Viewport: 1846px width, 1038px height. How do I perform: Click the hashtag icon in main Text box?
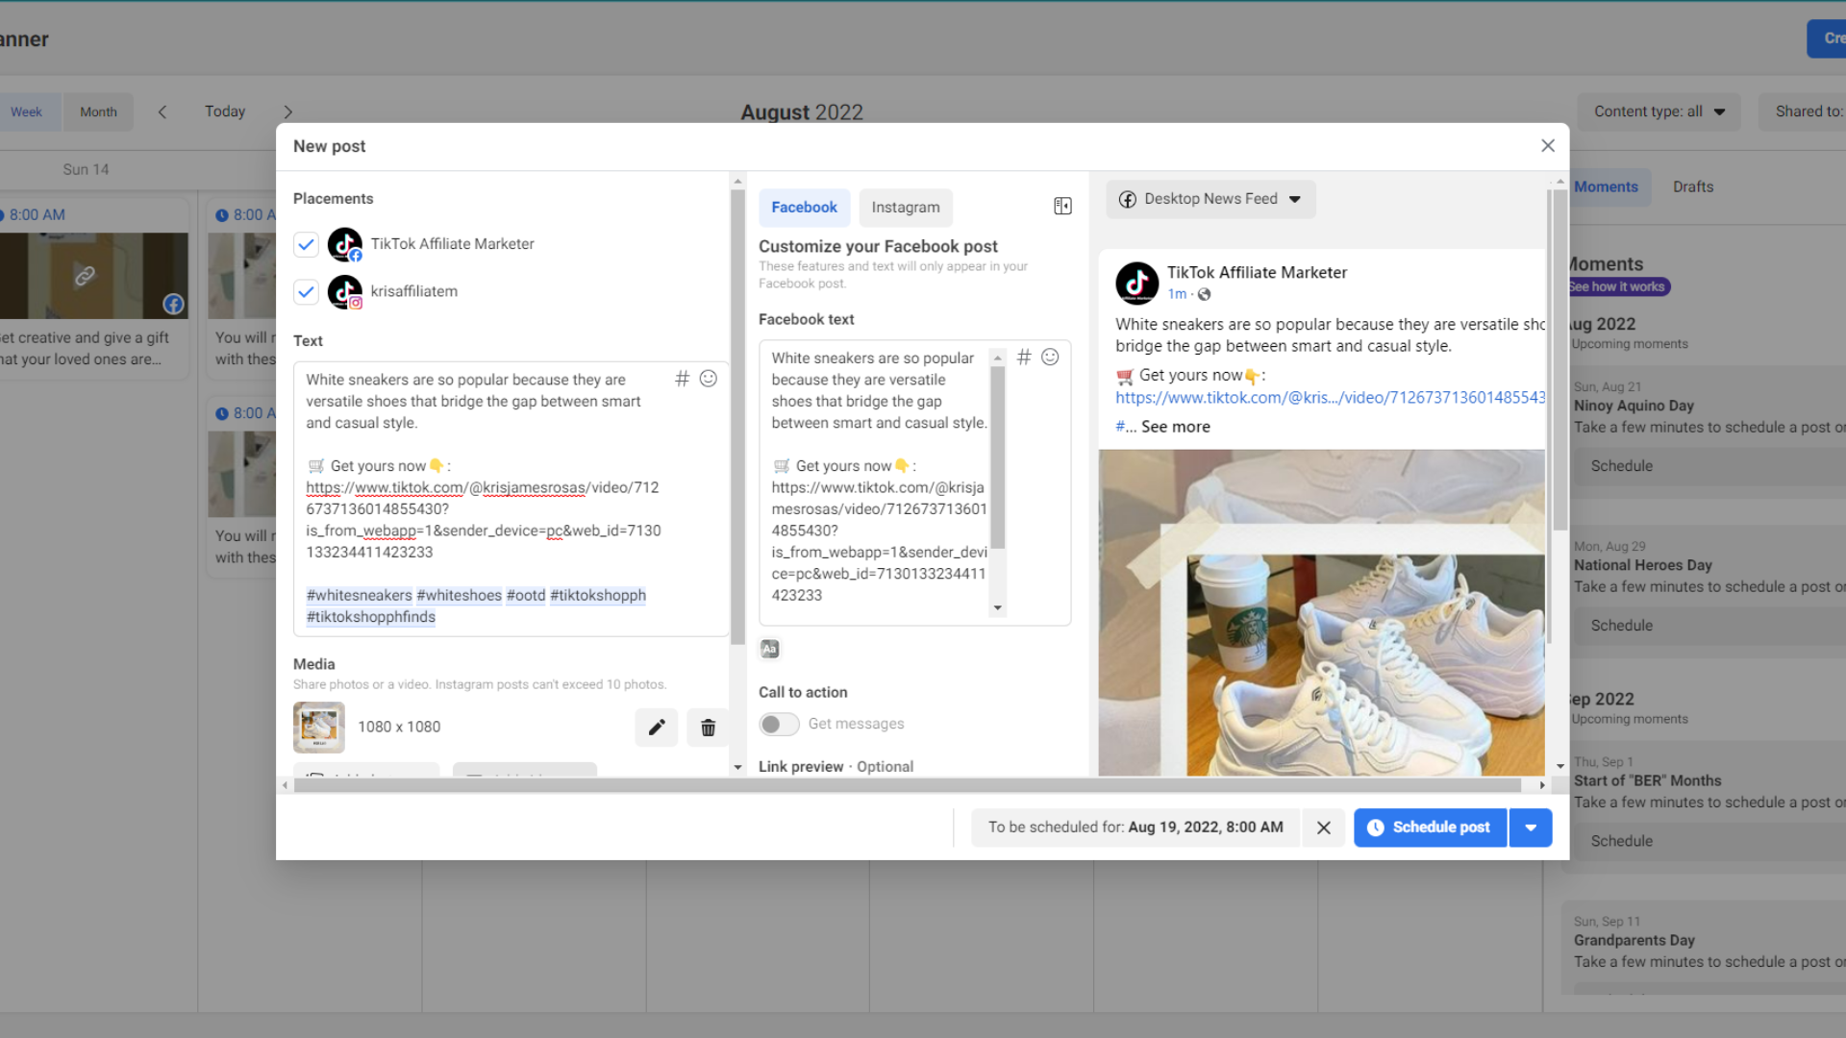(682, 379)
